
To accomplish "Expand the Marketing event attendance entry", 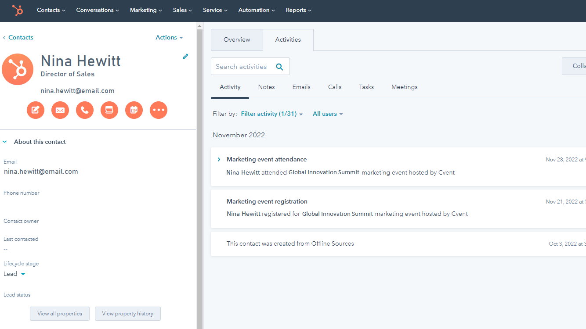I will 219,160.
